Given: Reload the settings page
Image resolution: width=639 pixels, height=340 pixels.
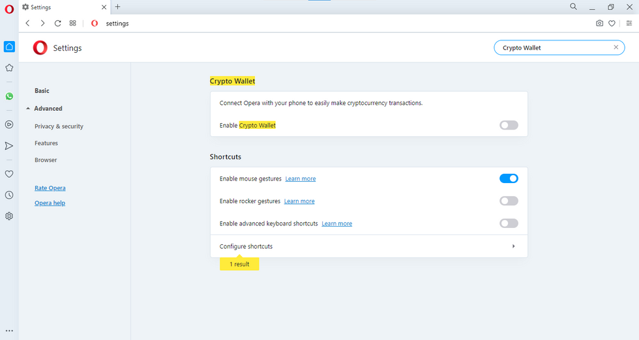Looking at the screenshot, I should point(58,23).
